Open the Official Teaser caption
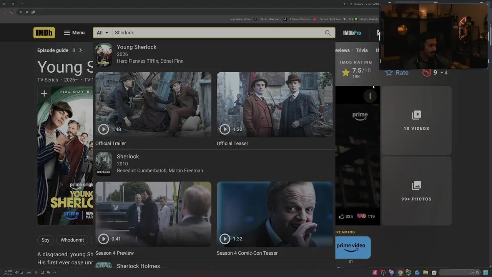Screen dimensions: 492x277 [x=233, y=144]
